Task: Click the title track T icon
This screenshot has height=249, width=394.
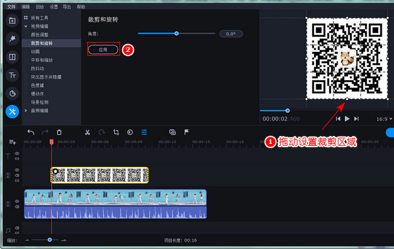Action: pos(8,156)
